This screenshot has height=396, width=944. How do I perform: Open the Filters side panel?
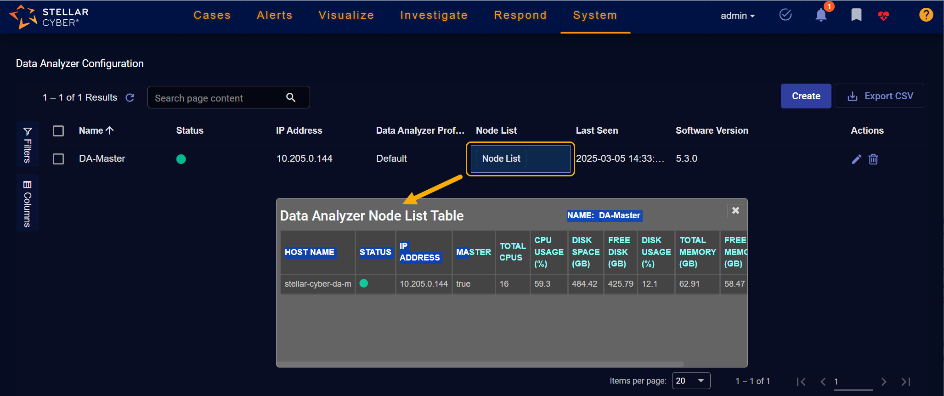tap(28, 144)
